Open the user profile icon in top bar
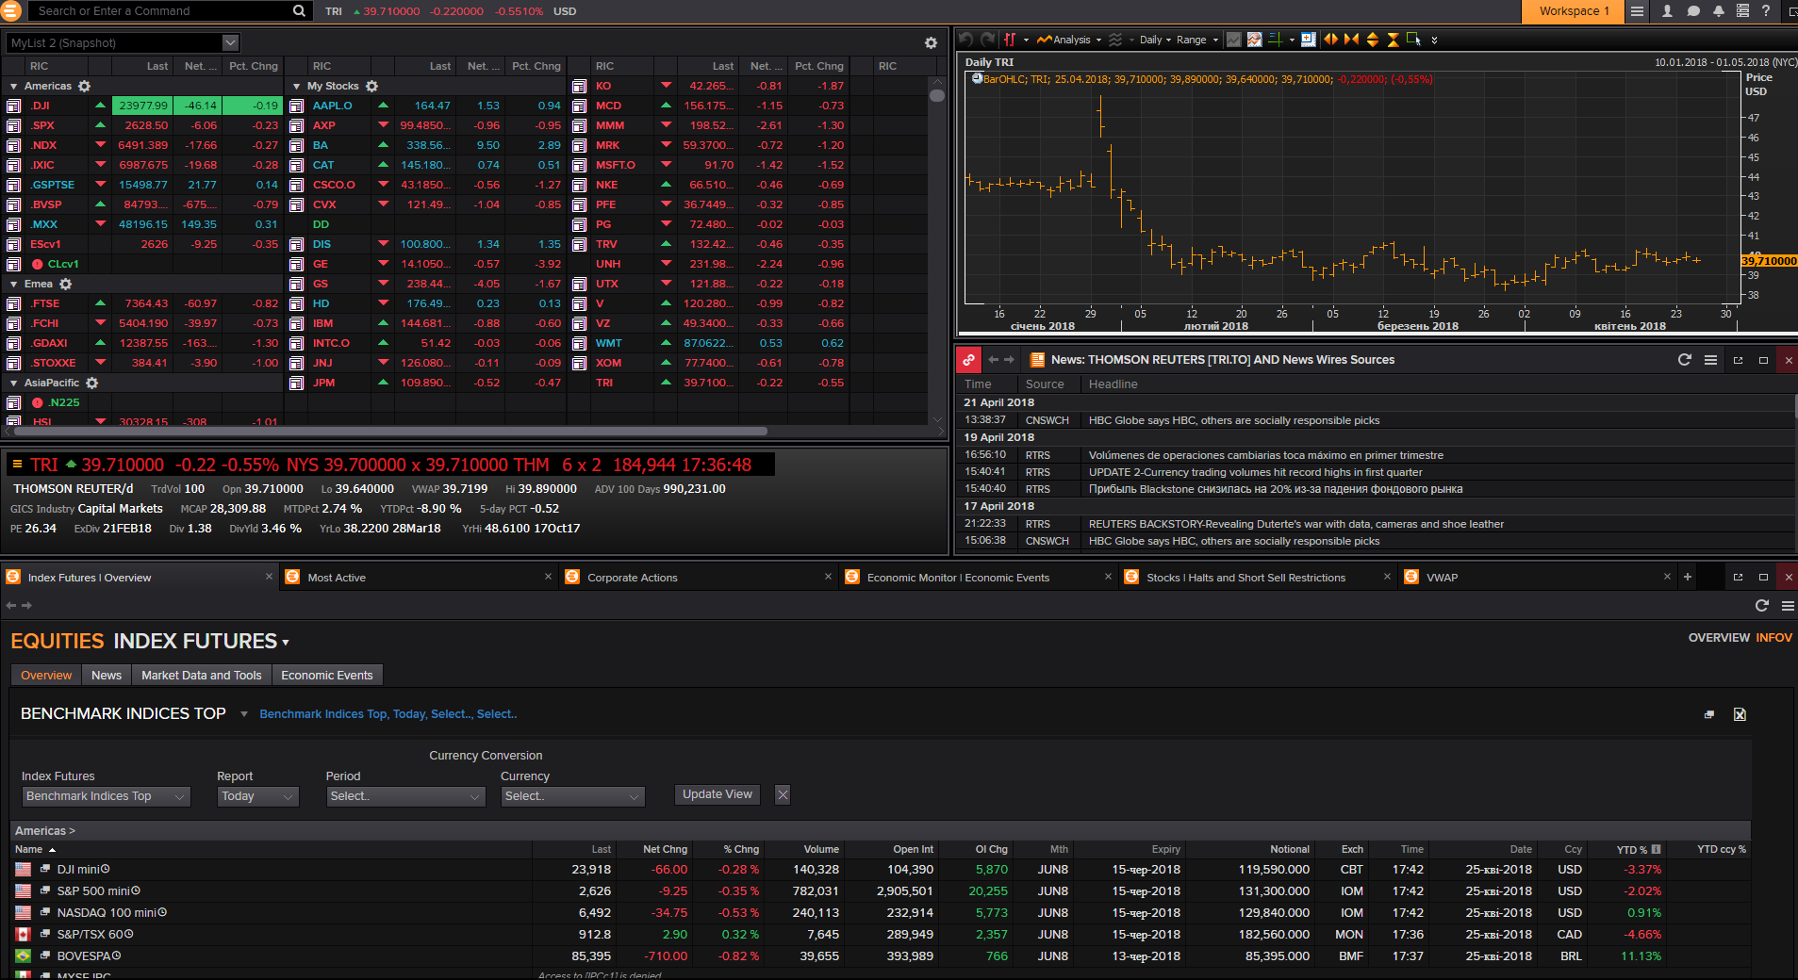1798x980 pixels. pos(1667,11)
